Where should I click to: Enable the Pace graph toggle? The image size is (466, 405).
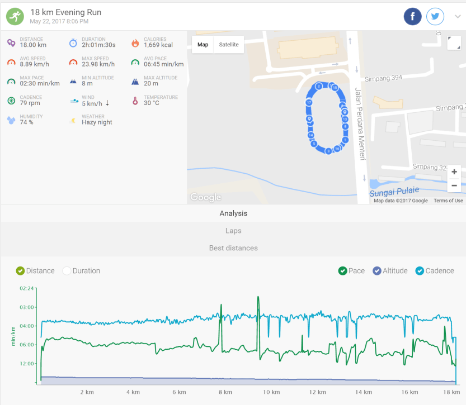[x=343, y=270]
